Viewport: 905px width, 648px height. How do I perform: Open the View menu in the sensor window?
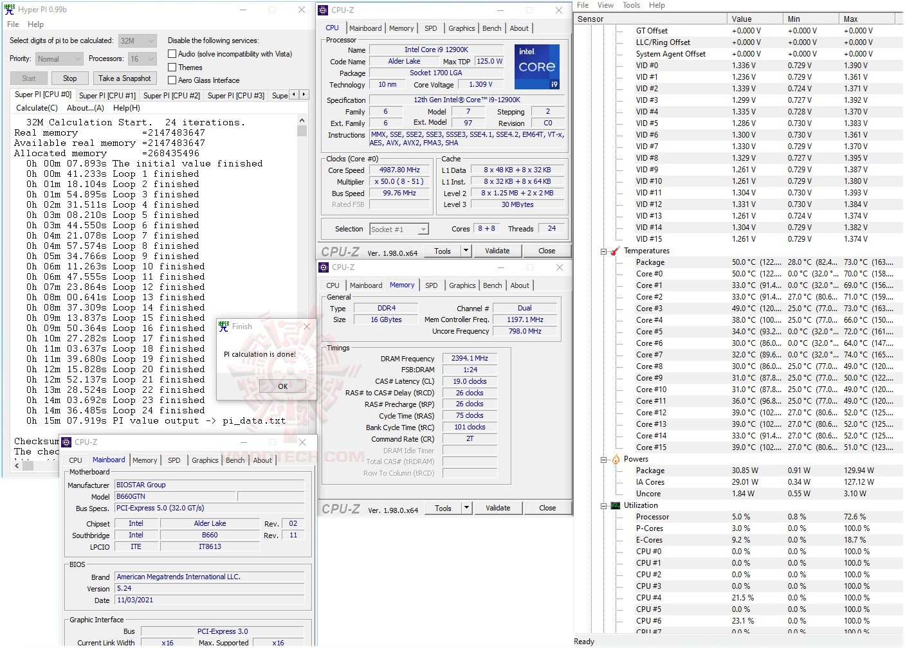[x=605, y=5]
